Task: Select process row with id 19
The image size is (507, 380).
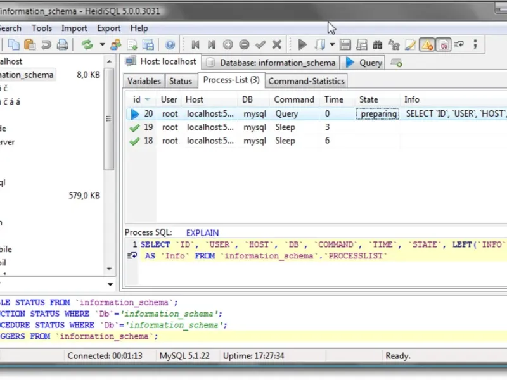Action: coord(316,127)
